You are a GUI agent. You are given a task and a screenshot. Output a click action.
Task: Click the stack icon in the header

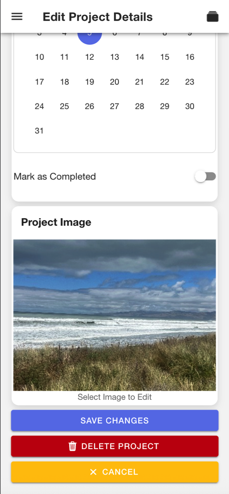coord(213,17)
